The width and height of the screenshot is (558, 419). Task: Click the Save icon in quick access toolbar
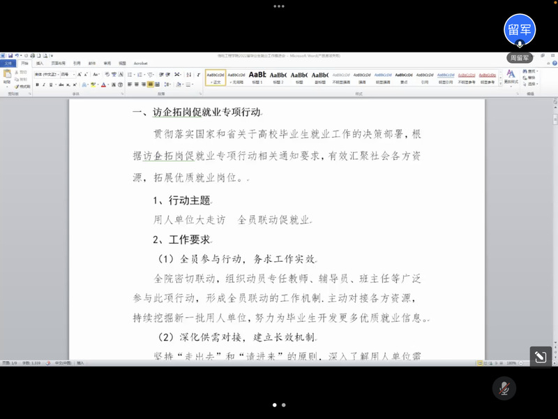(10, 54)
